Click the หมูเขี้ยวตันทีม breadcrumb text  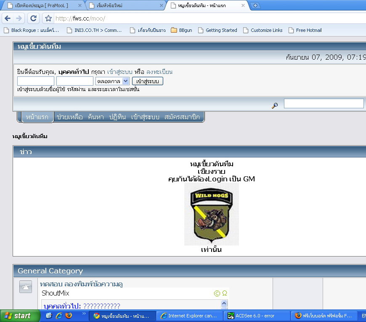pyautogui.click(x=30, y=136)
